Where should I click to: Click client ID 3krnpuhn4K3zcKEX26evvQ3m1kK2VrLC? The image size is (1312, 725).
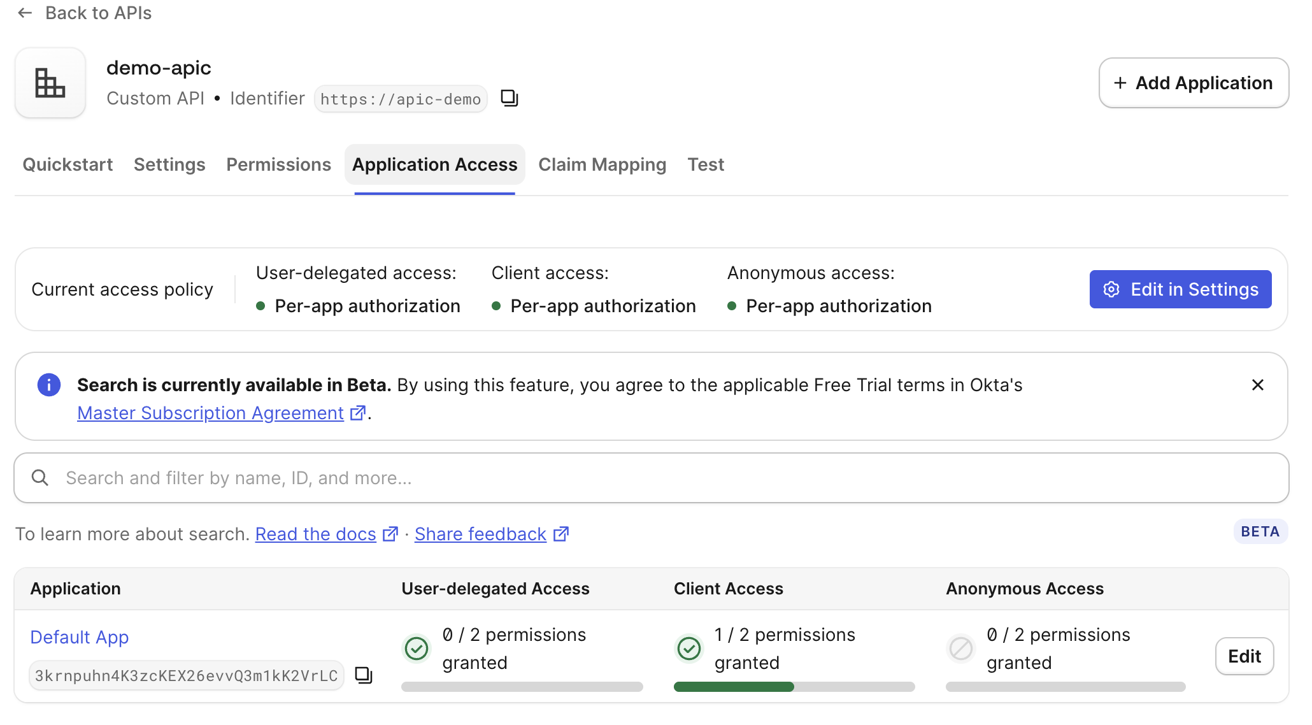pos(186,675)
